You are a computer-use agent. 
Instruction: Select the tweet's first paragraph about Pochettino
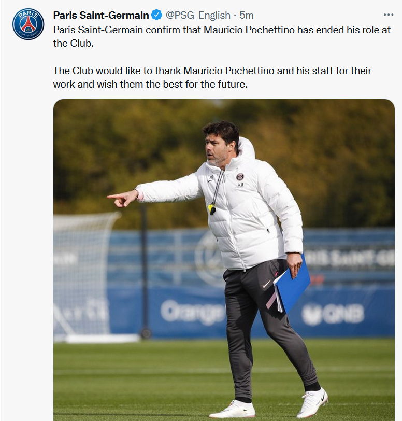coord(222,36)
